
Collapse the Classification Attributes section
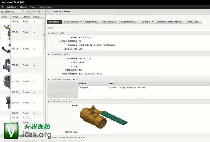(49, 79)
